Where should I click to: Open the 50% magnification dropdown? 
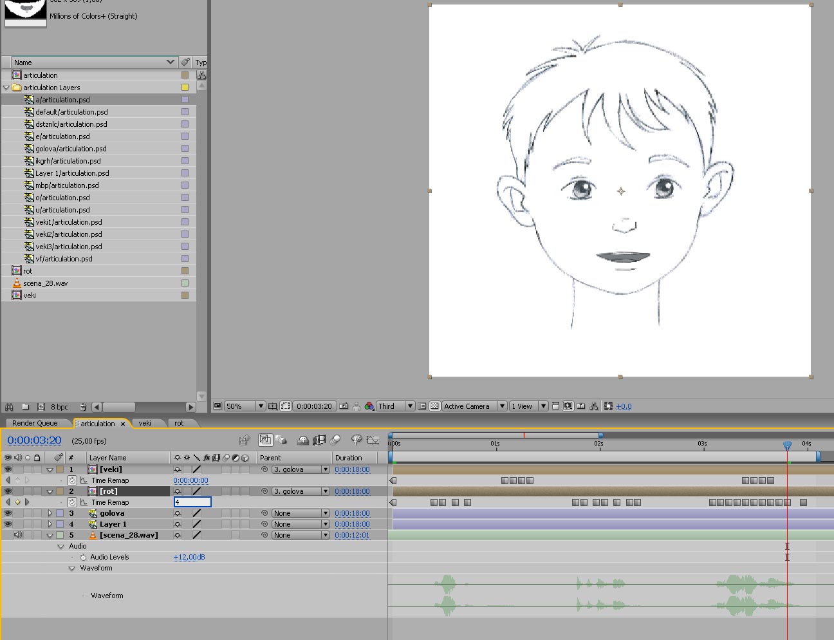click(245, 406)
